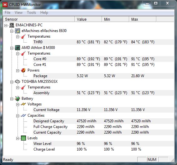Open the View menu
177x165 pixels.
19,13
